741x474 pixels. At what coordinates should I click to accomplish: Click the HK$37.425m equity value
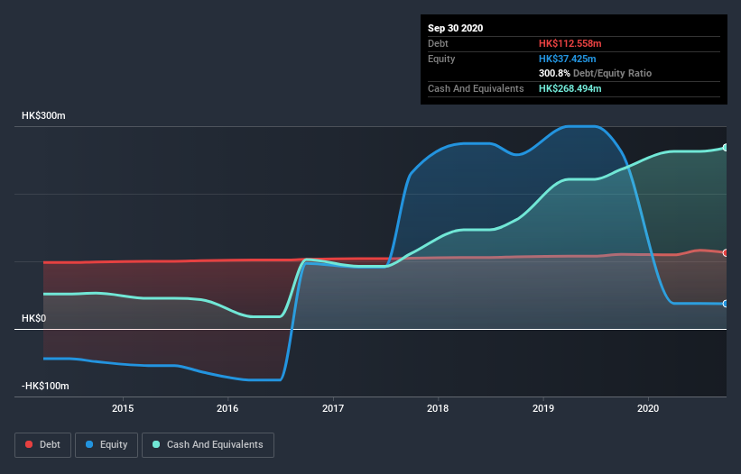[567, 59]
